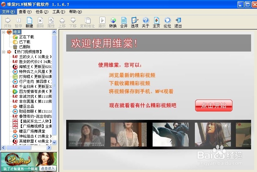
Task: Click the 开始 (Start) toolbar icon
Action: tap(8, 23)
